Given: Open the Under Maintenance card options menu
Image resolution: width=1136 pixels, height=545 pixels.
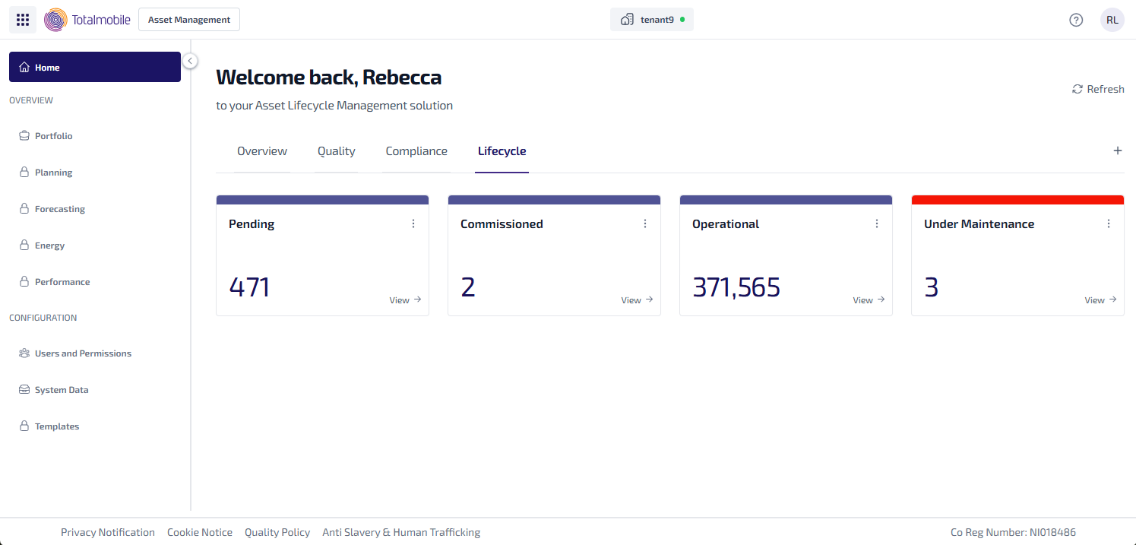Looking at the screenshot, I should [1108, 223].
